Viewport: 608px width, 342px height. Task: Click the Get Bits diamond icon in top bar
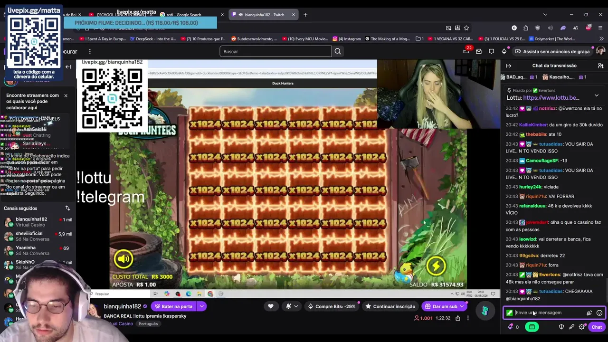click(x=504, y=51)
